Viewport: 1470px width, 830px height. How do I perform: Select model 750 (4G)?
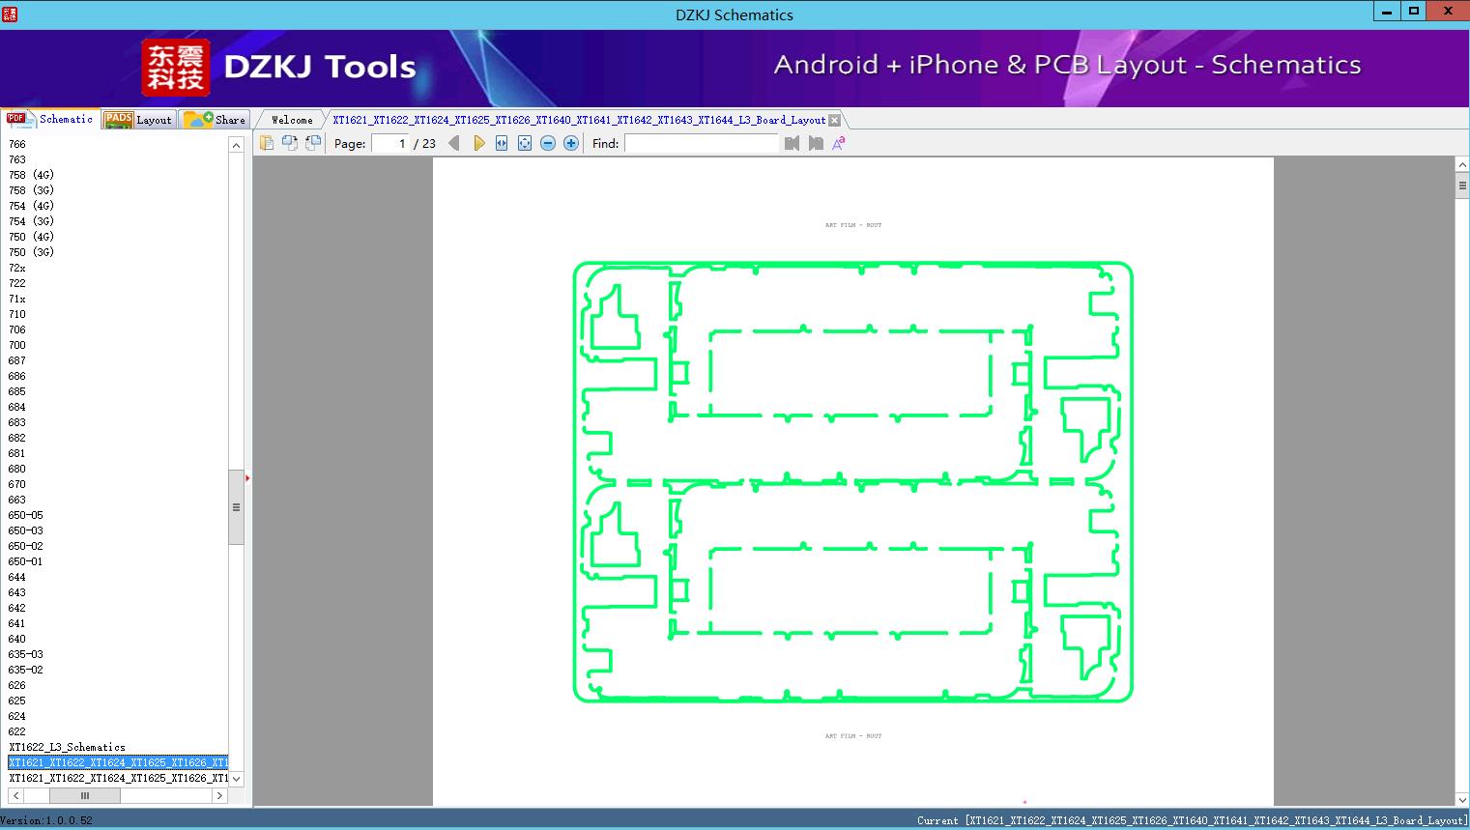coord(31,237)
